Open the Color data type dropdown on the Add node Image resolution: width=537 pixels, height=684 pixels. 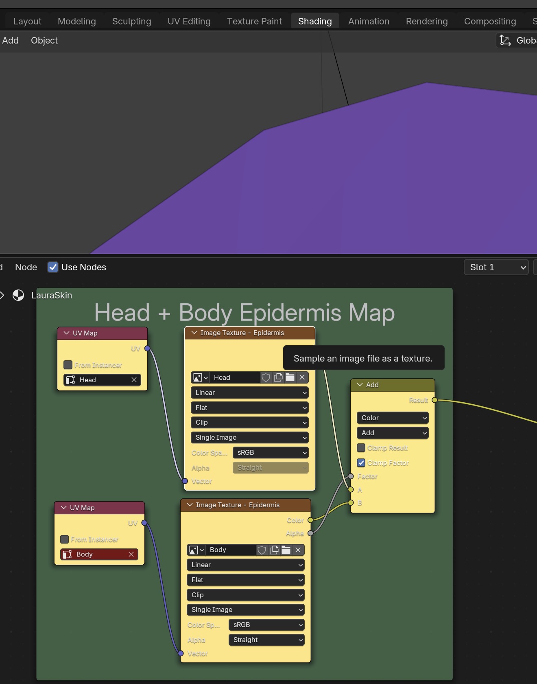click(x=393, y=418)
